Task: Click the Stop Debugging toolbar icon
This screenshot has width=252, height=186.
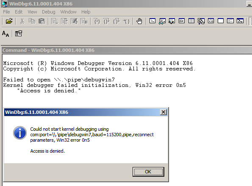Action: click(x=74, y=21)
